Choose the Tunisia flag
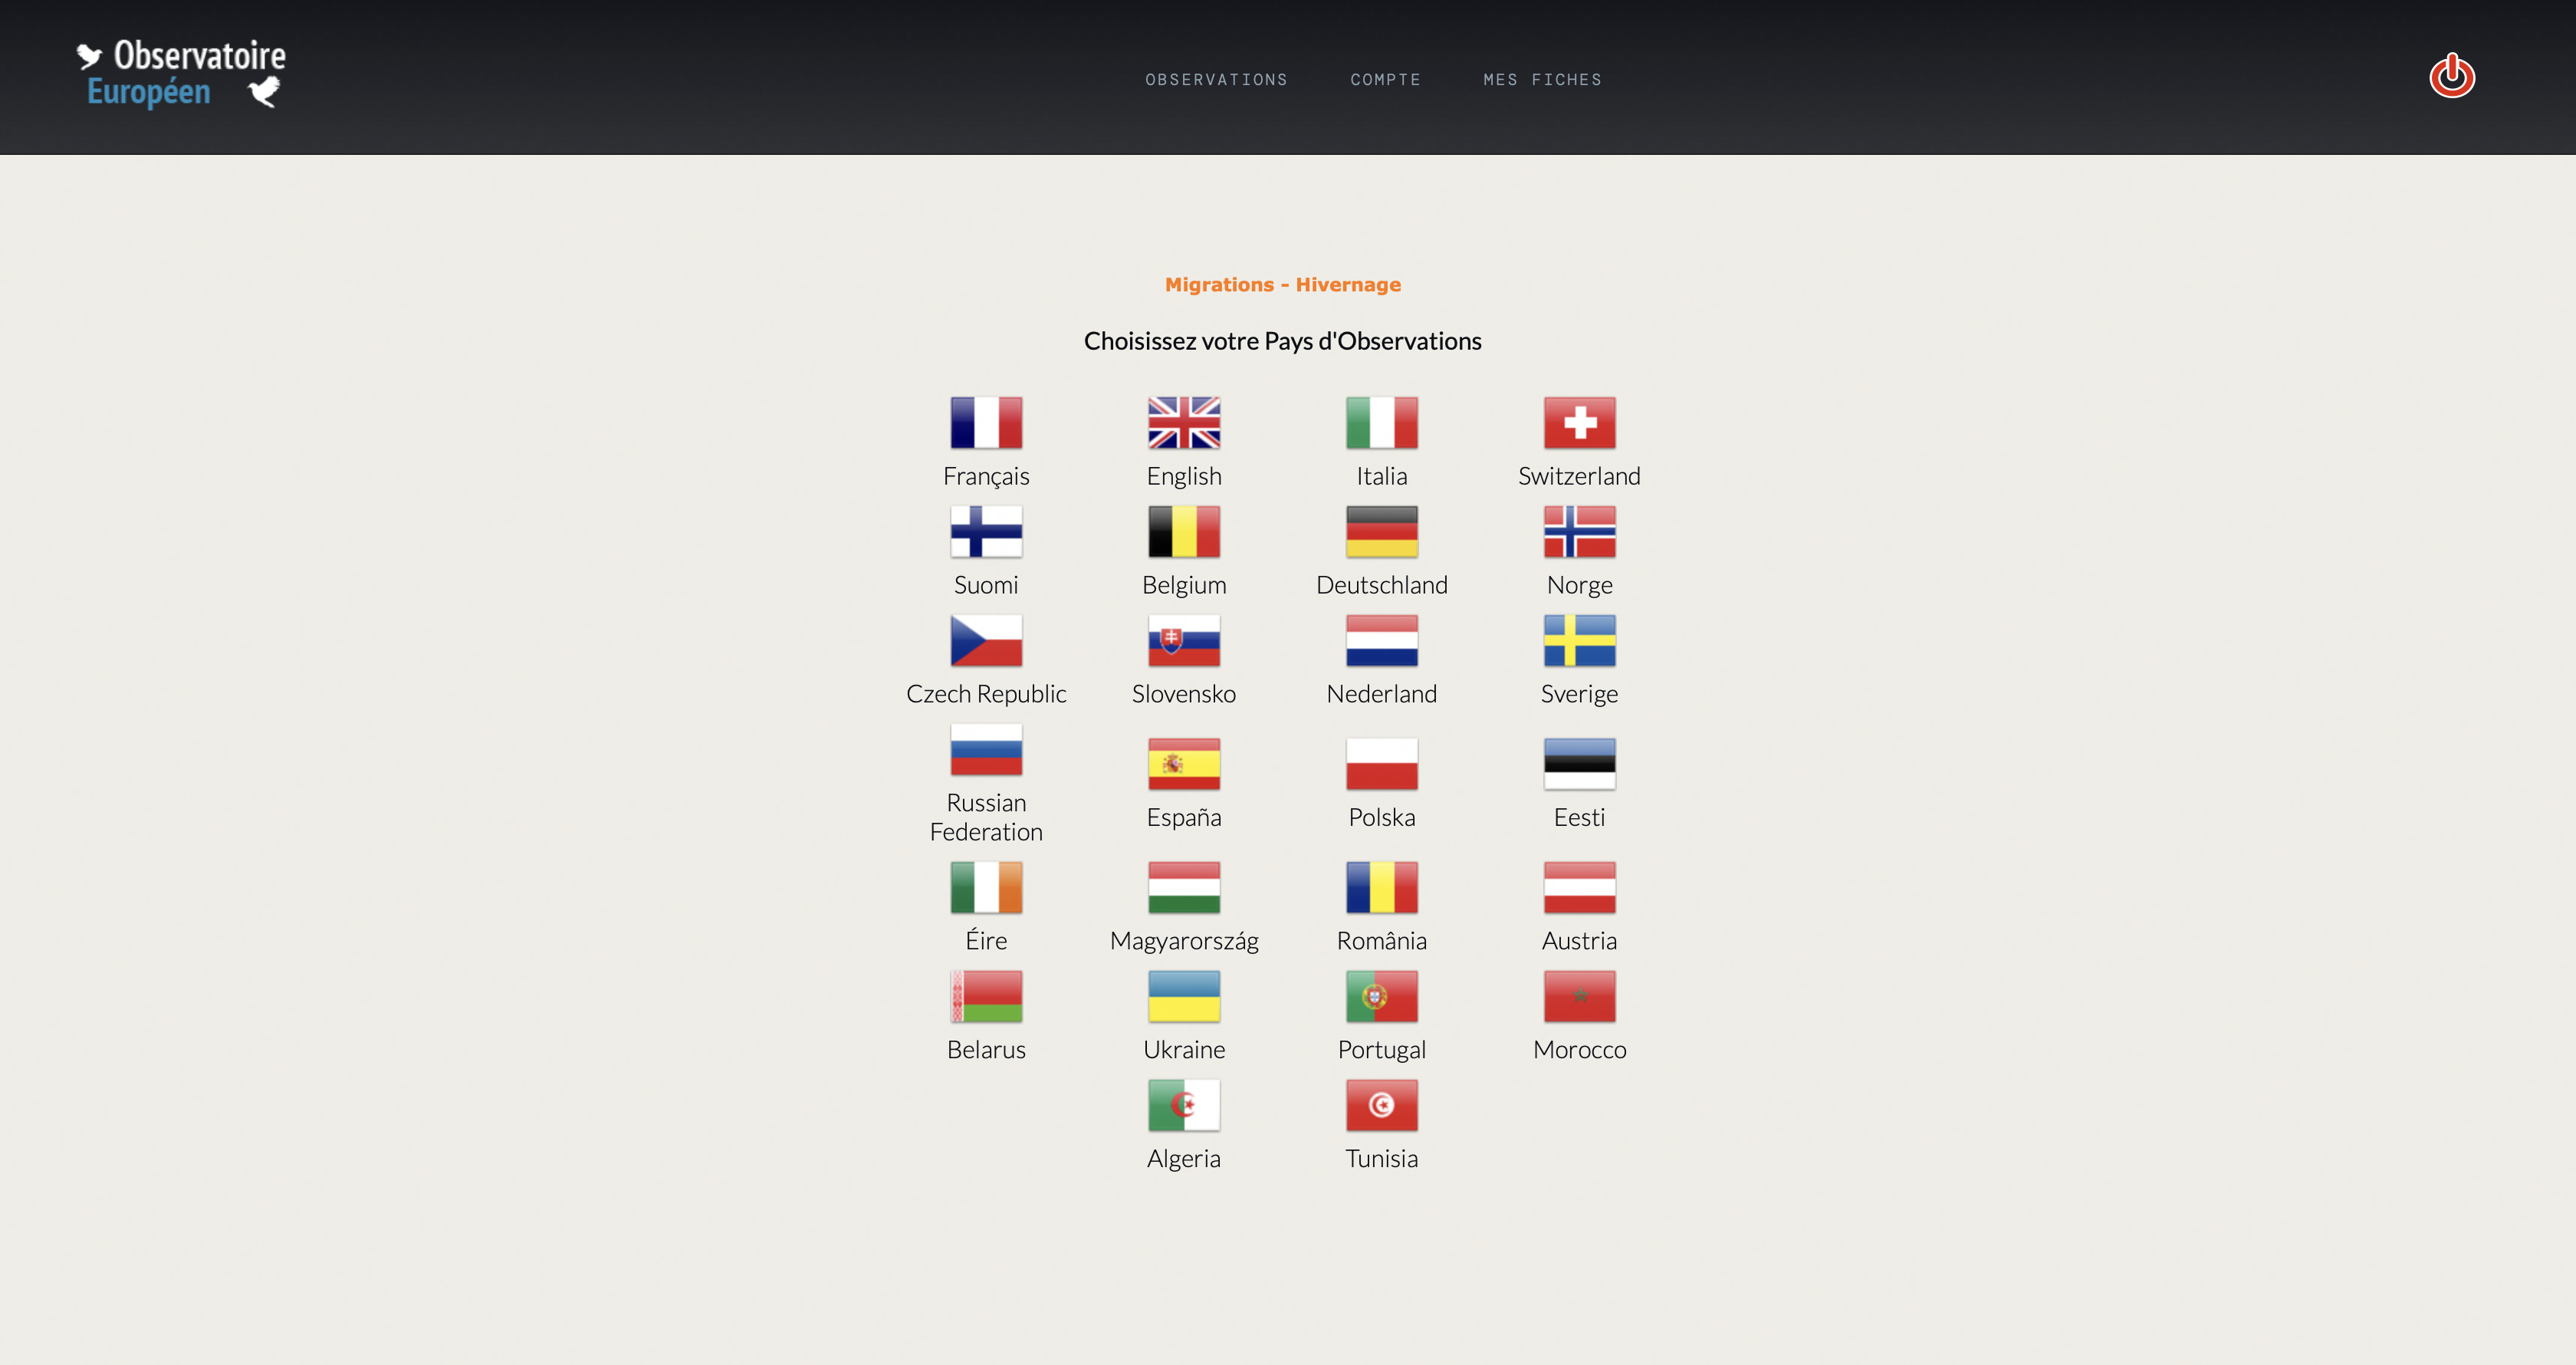Image resolution: width=2576 pixels, height=1365 pixels. pyautogui.click(x=1382, y=1105)
